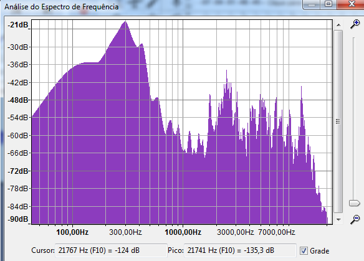The image size is (364, 261).
Task: Click the spectrum's highest peak near 300Hz
Action: click(125, 22)
